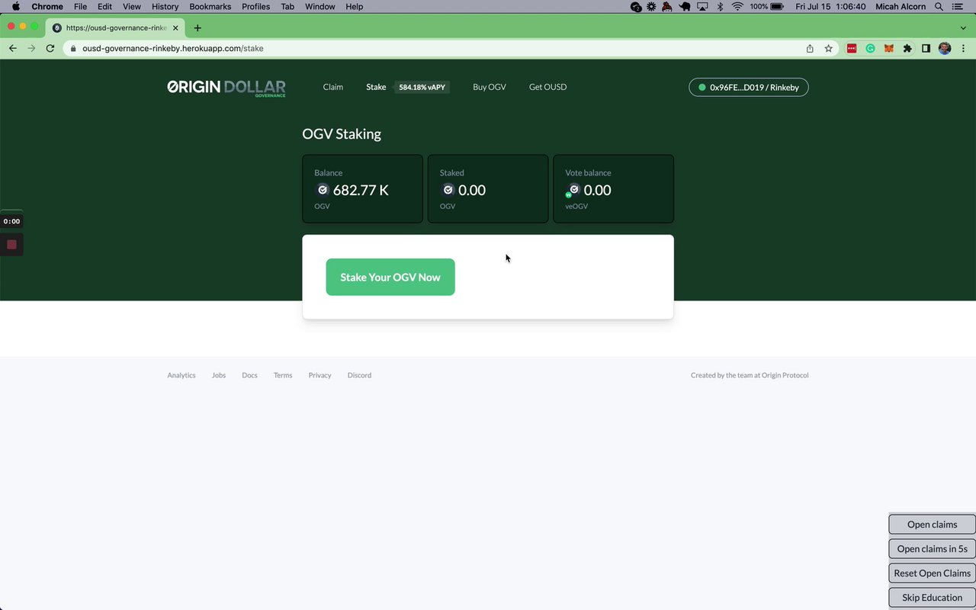
Task: Open the Tab menu
Action: point(287,6)
